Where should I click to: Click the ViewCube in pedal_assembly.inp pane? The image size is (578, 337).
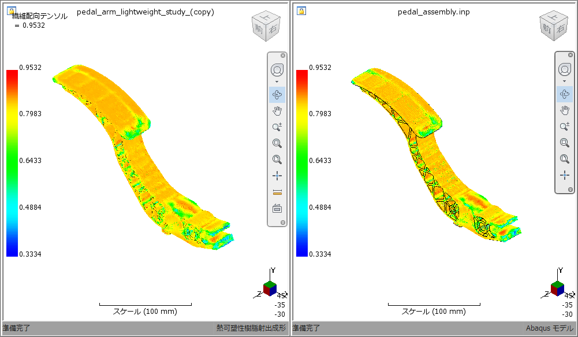[x=554, y=26]
